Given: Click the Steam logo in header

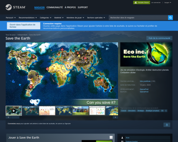Looking at the screenshot, I should coord(15,7).
